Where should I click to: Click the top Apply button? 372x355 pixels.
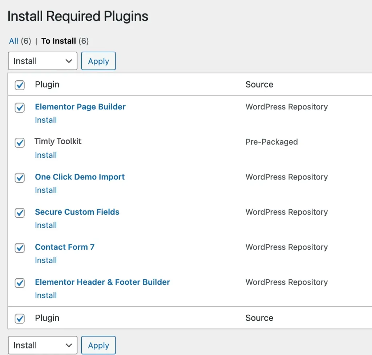(x=98, y=61)
